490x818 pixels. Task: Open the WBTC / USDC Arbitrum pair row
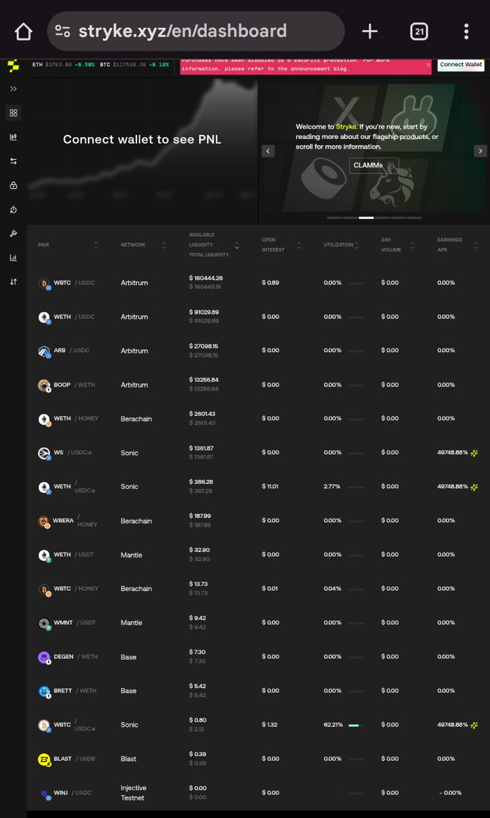[x=258, y=282]
